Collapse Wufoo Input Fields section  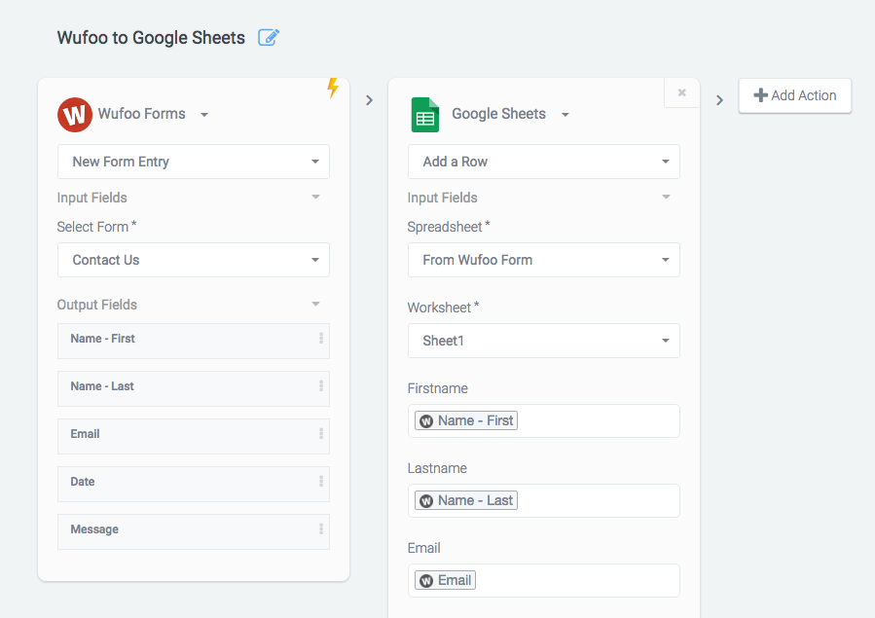(x=315, y=197)
